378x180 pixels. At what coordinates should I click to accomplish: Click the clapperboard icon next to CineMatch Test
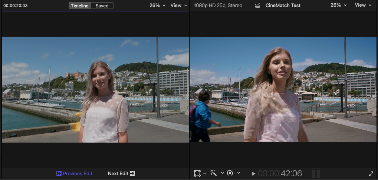click(257, 6)
